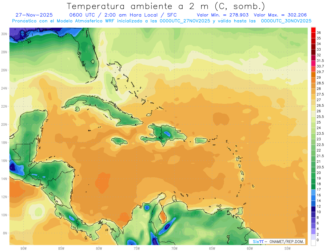
Task: Click the top red legend swatch above 36
Action: pos(313,30)
